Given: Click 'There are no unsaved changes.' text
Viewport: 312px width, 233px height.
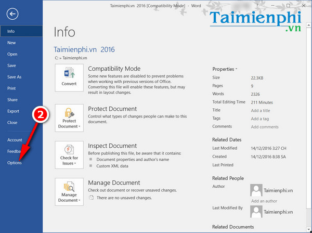Looking at the screenshot, I should pyautogui.click(x=124, y=198).
